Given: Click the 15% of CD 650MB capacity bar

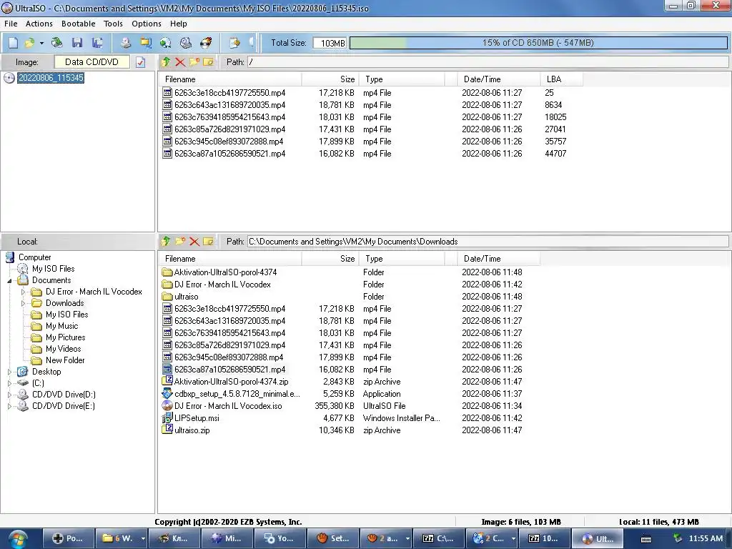Looking at the screenshot, I should tap(538, 43).
